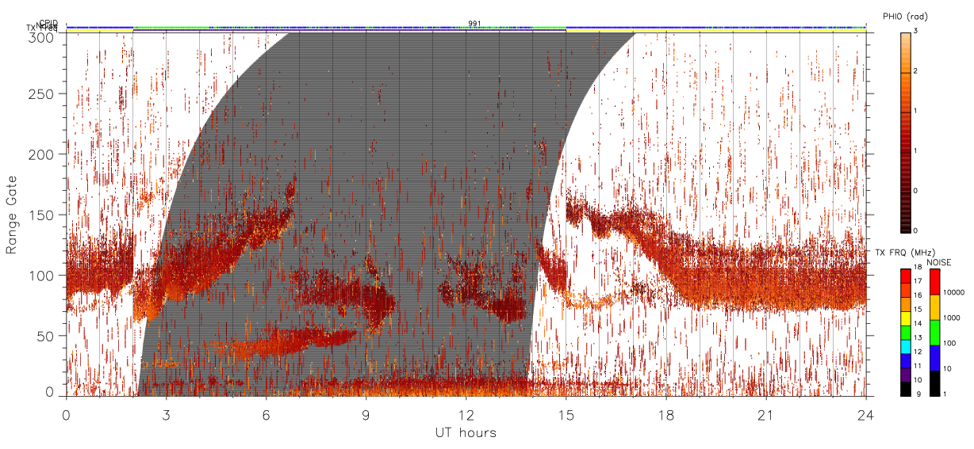Click the 991 label above the plot
The height and width of the screenshot is (449, 974).
474,24
